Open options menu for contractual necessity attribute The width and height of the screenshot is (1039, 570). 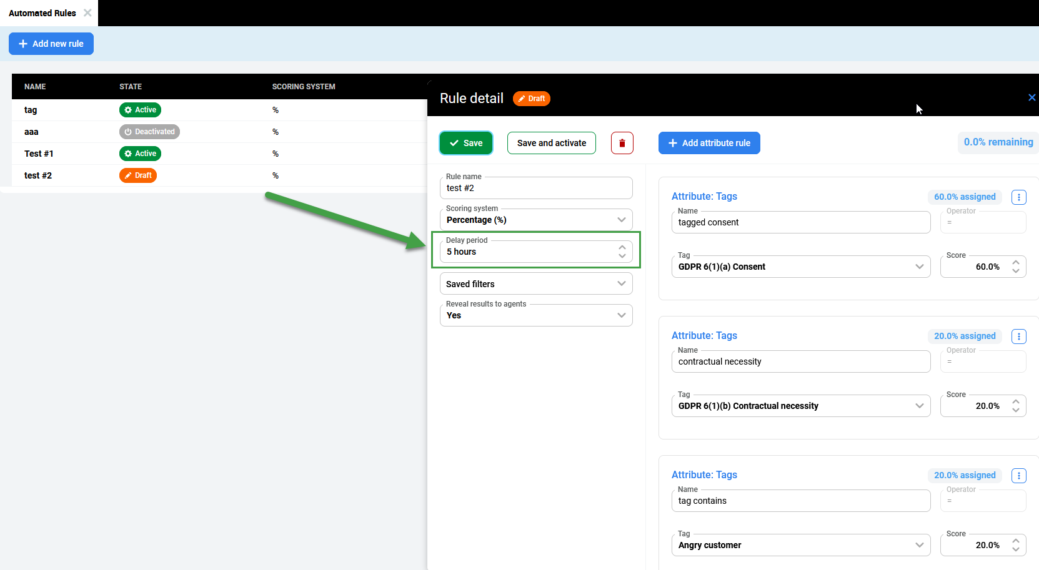tap(1018, 337)
